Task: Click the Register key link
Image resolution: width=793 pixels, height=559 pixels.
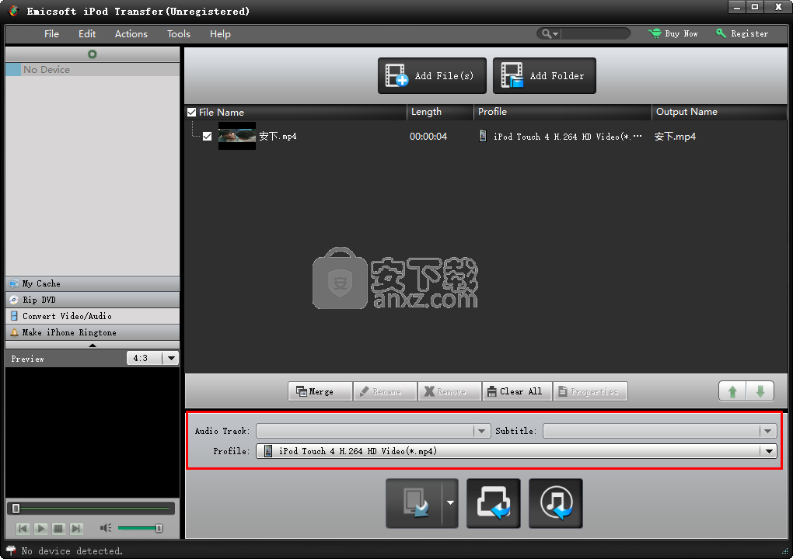Action: 742,34
